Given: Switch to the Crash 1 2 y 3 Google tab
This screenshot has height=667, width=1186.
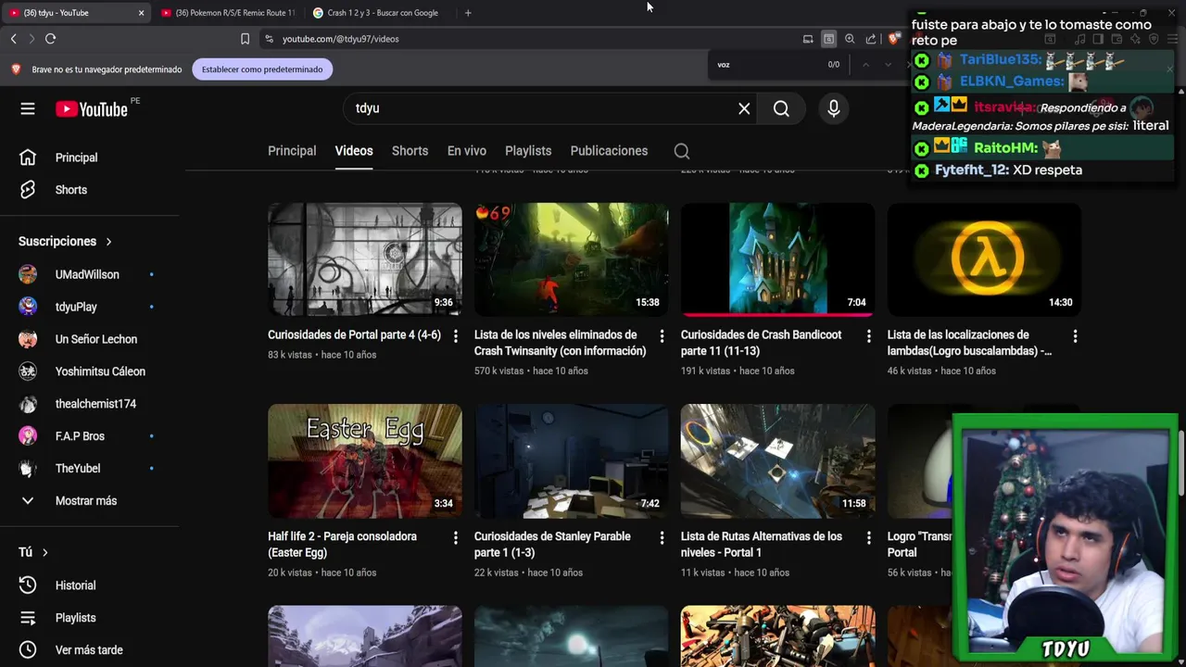Looking at the screenshot, I should click(381, 13).
